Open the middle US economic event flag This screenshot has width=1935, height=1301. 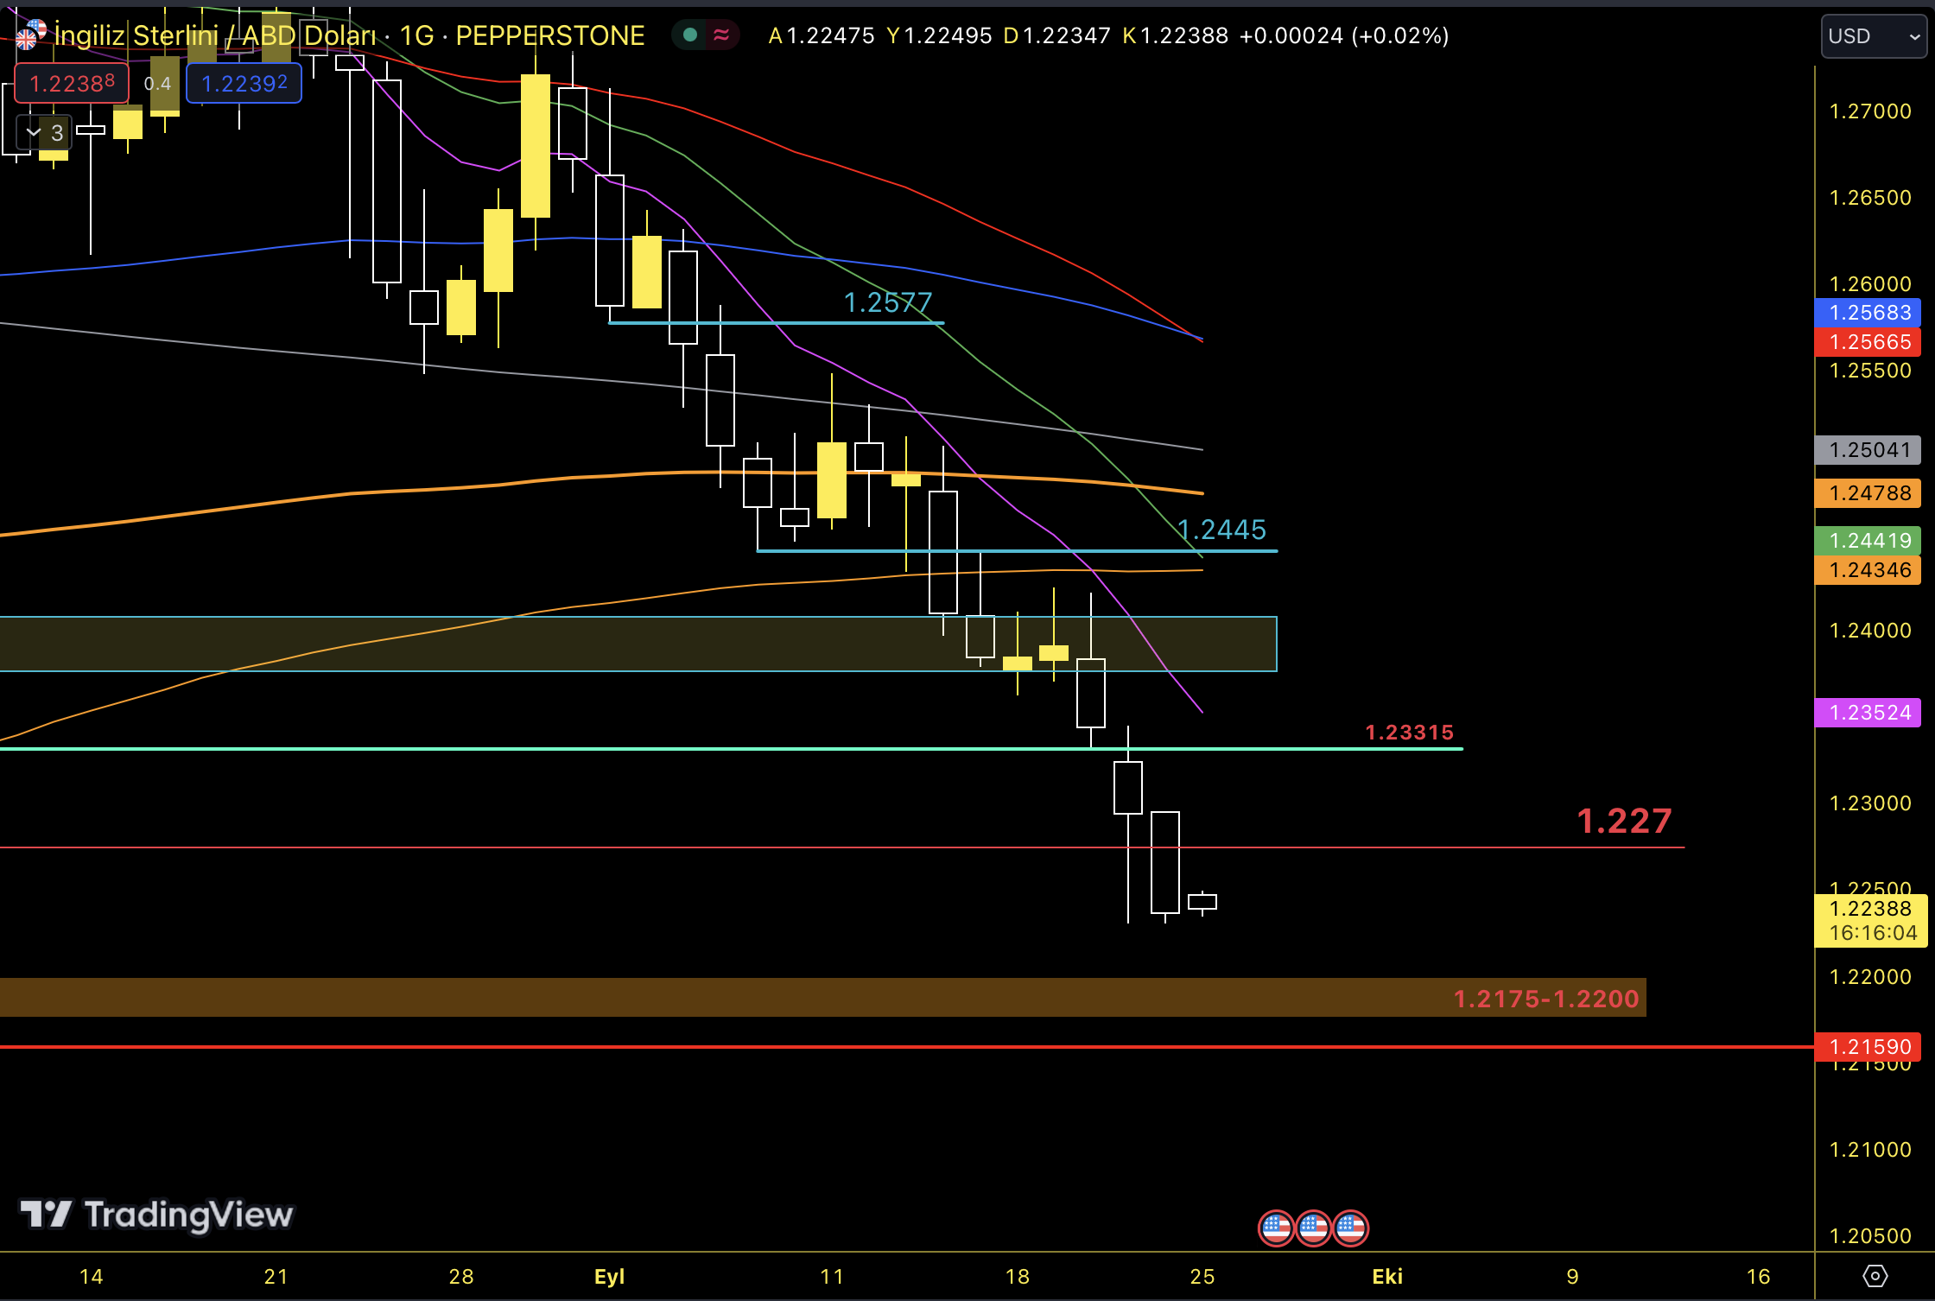(x=1313, y=1228)
